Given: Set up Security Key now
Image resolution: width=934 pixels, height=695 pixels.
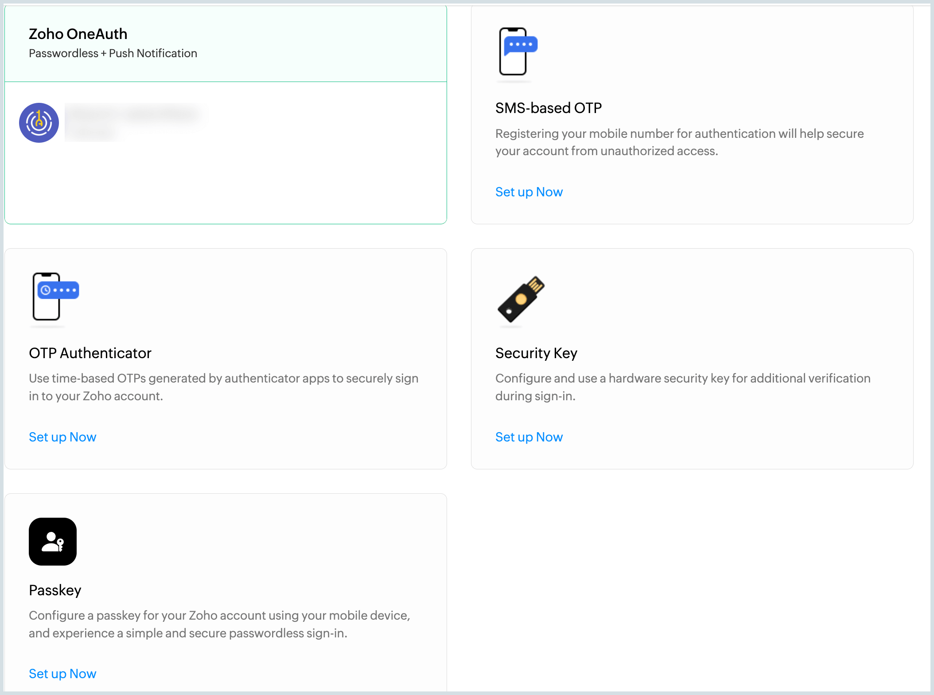Looking at the screenshot, I should click(x=529, y=437).
